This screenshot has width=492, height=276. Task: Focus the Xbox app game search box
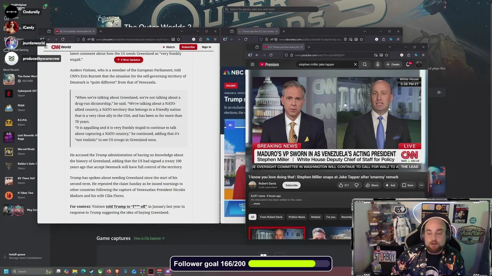(x=271, y=9)
